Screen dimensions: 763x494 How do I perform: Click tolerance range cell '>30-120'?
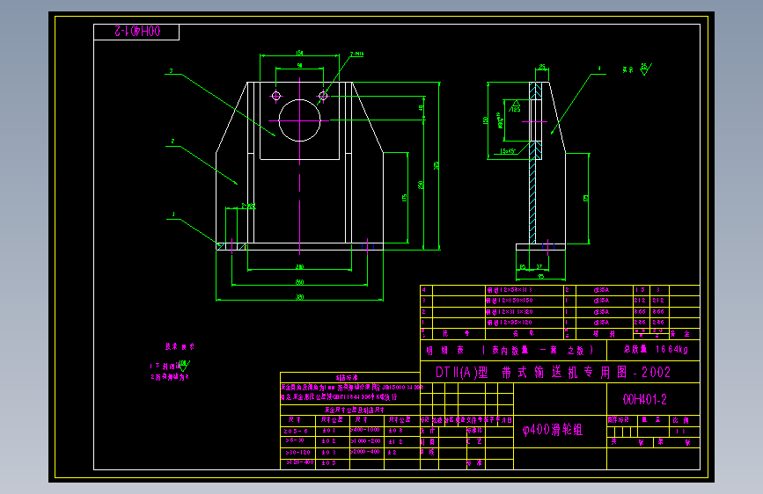[297, 452]
